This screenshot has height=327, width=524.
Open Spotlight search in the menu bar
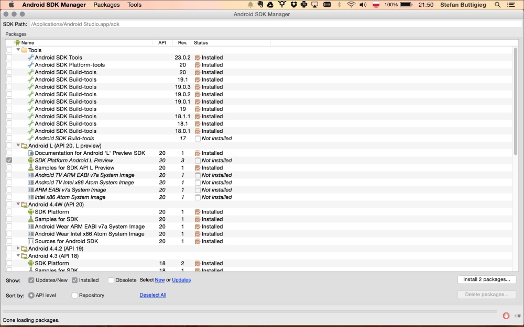(x=497, y=5)
